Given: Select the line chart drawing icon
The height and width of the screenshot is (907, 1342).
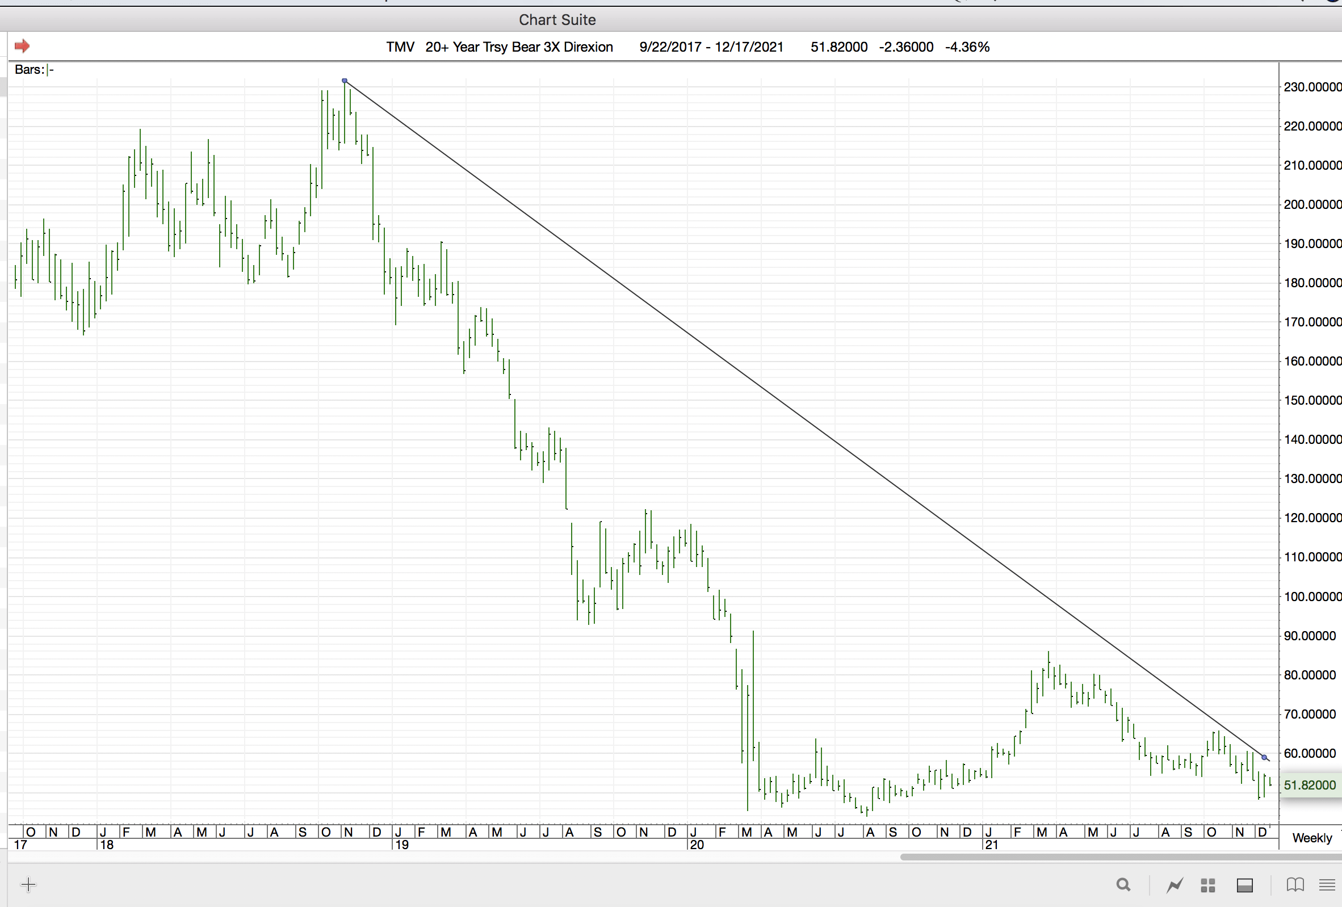Looking at the screenshot, I should coord(1175,884).
